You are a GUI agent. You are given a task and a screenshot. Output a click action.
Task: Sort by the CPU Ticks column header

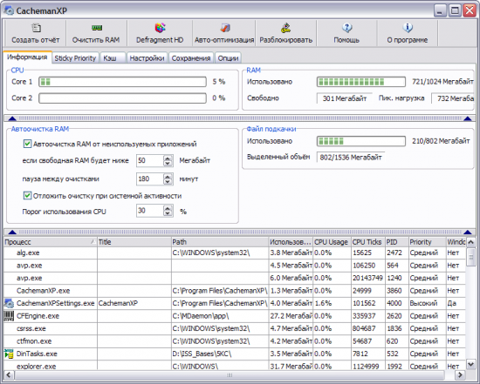tap(368, 242)
